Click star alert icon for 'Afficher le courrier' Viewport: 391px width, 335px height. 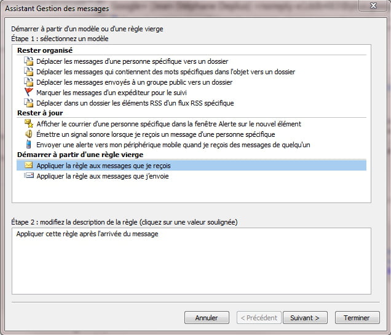[29, 123]
